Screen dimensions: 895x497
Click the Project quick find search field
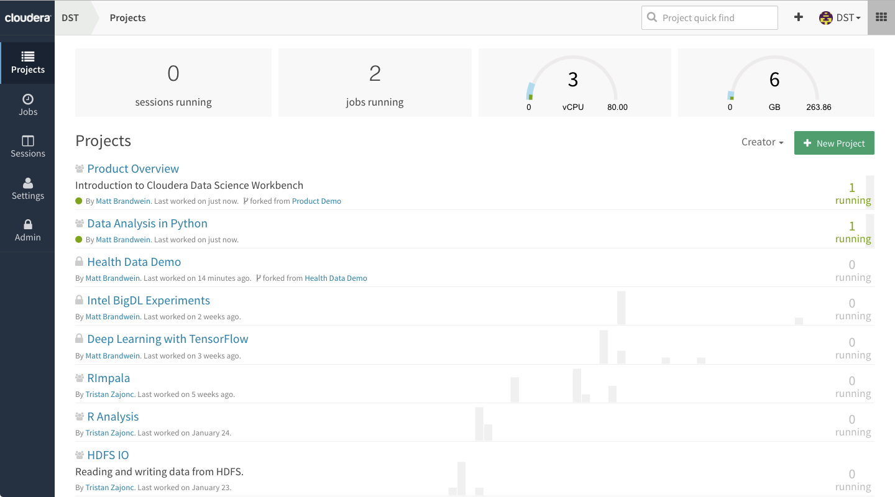(709, 17)
